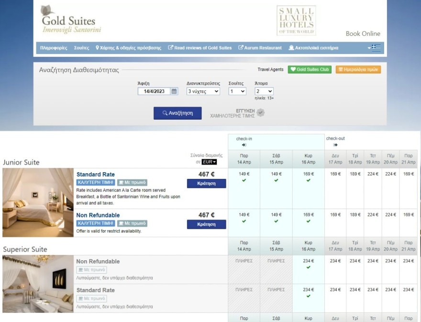Viewport: 421px width, 322px height.
Task: Click the orange Ημερολόγιο τιμών button
Action: click(x=358, y=69)
